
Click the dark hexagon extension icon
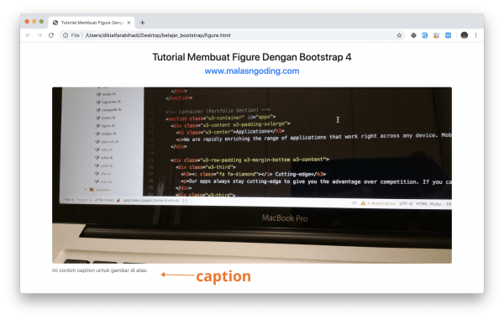coord(413,35)
